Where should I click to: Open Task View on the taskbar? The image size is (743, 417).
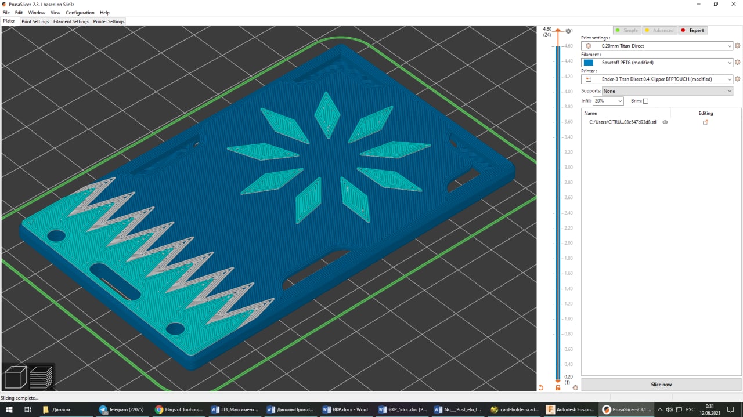tap(27, 409)
